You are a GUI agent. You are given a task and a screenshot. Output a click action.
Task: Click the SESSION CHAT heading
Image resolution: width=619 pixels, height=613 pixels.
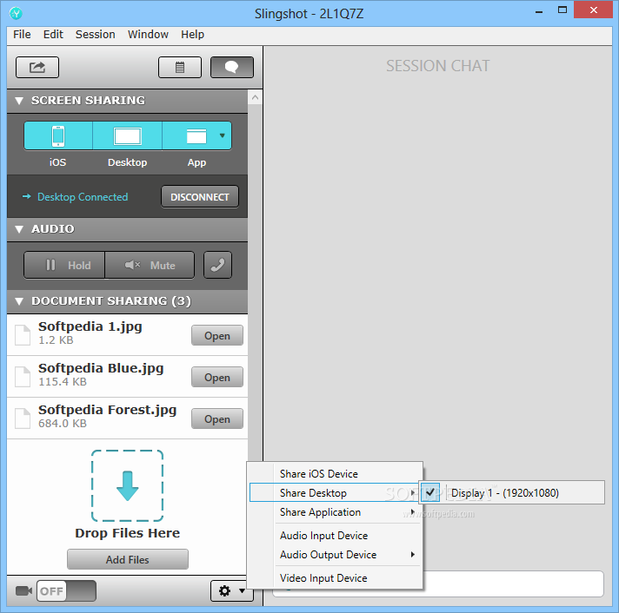point(438,66)
